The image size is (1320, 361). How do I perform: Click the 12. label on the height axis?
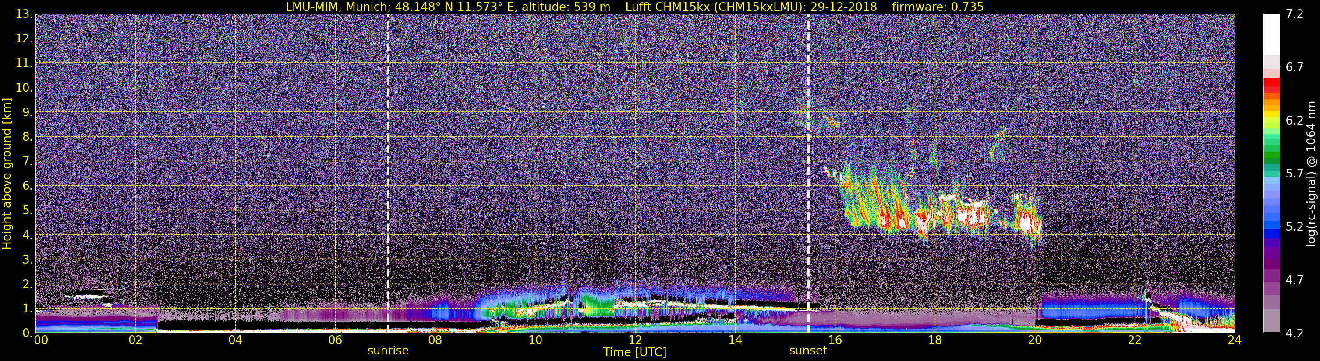(24, 39)
